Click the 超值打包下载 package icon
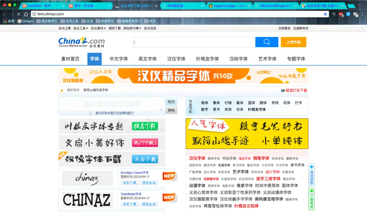Screen dimensions: 367x212 pos(283,90)
